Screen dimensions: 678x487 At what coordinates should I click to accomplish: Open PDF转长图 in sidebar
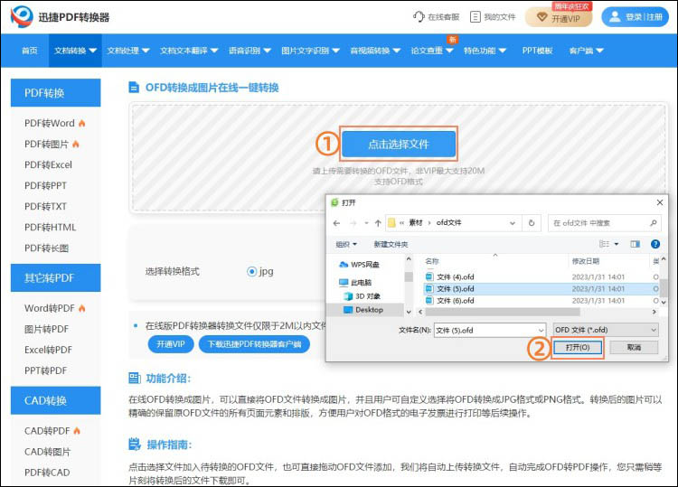(x=46, y=248)
